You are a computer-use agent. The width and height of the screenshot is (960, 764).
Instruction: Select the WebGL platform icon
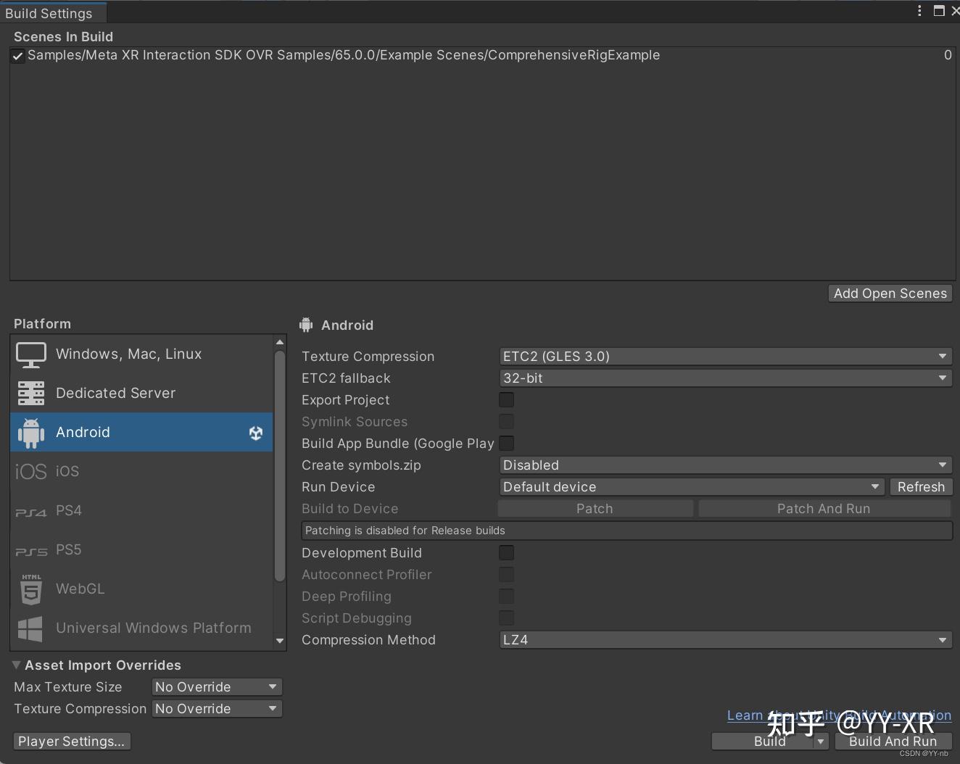click(x=30, y=589)
